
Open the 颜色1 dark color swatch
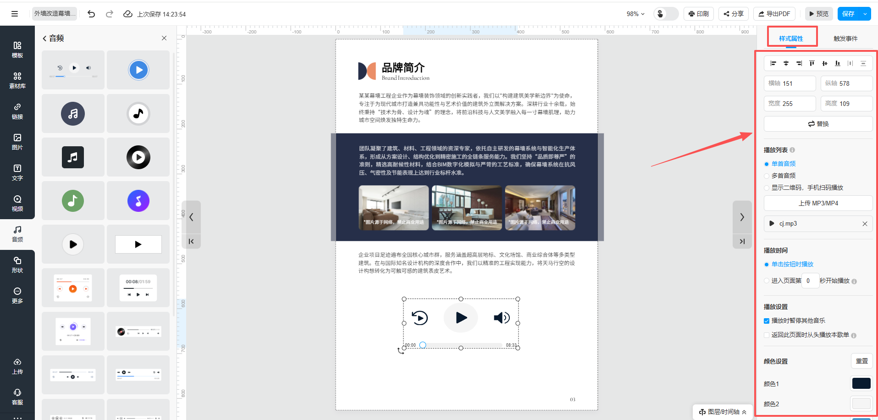click(861, 383)
